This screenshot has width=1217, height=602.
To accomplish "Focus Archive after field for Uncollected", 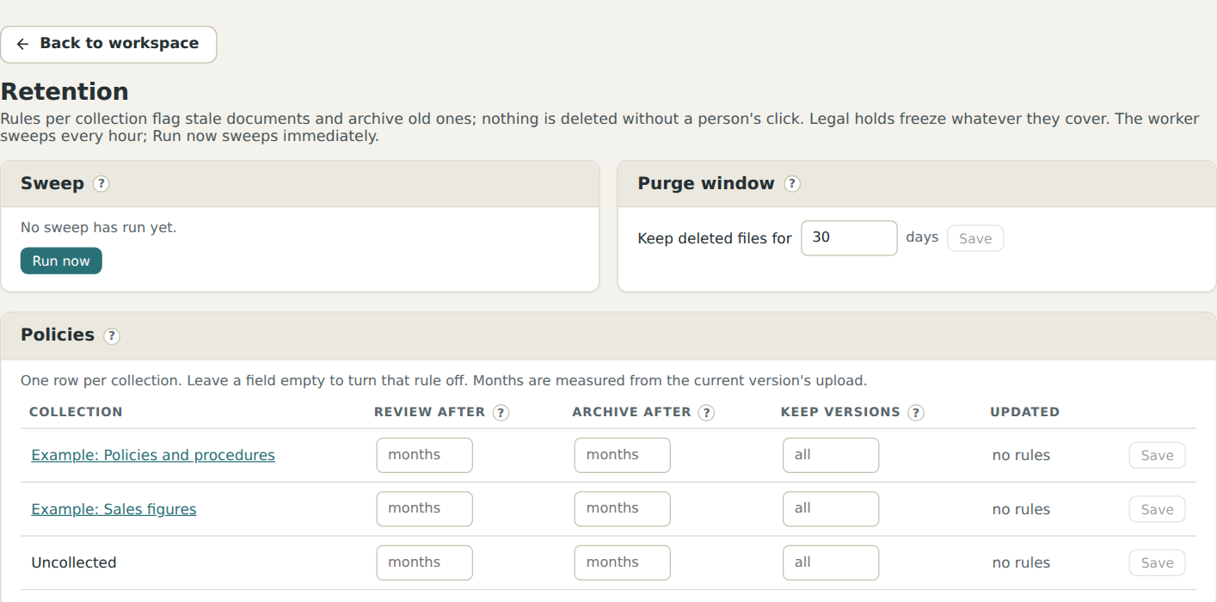I will point(622,562).
